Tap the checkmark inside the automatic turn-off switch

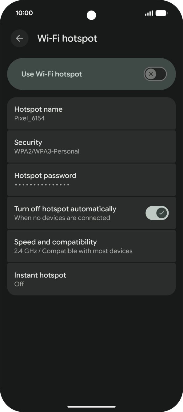point(162,213)
